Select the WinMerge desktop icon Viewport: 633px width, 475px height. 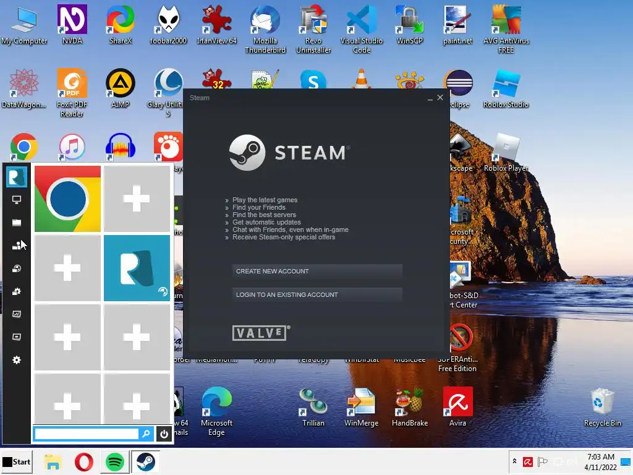click(x=361, y=407)
